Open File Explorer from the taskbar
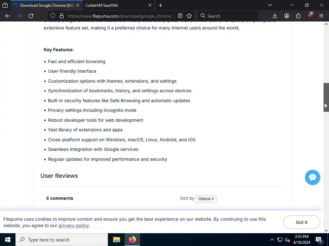329x246 pixels. [x=116, y=240]
